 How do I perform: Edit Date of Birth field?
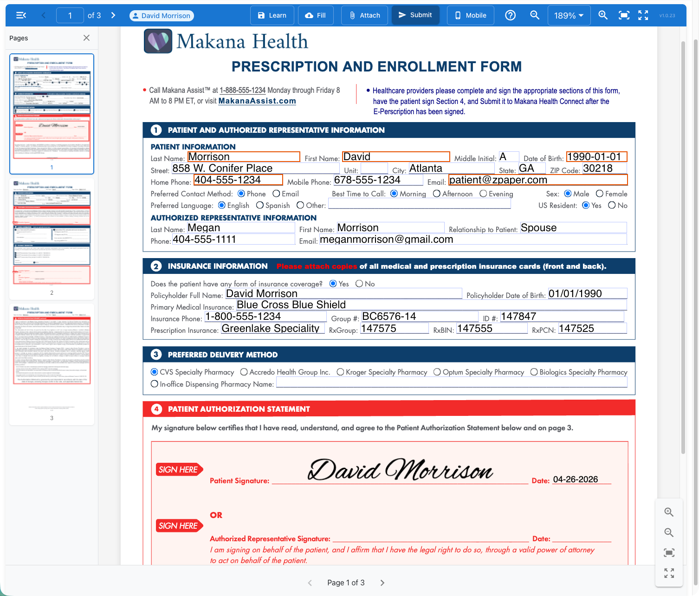click(596, 157)
